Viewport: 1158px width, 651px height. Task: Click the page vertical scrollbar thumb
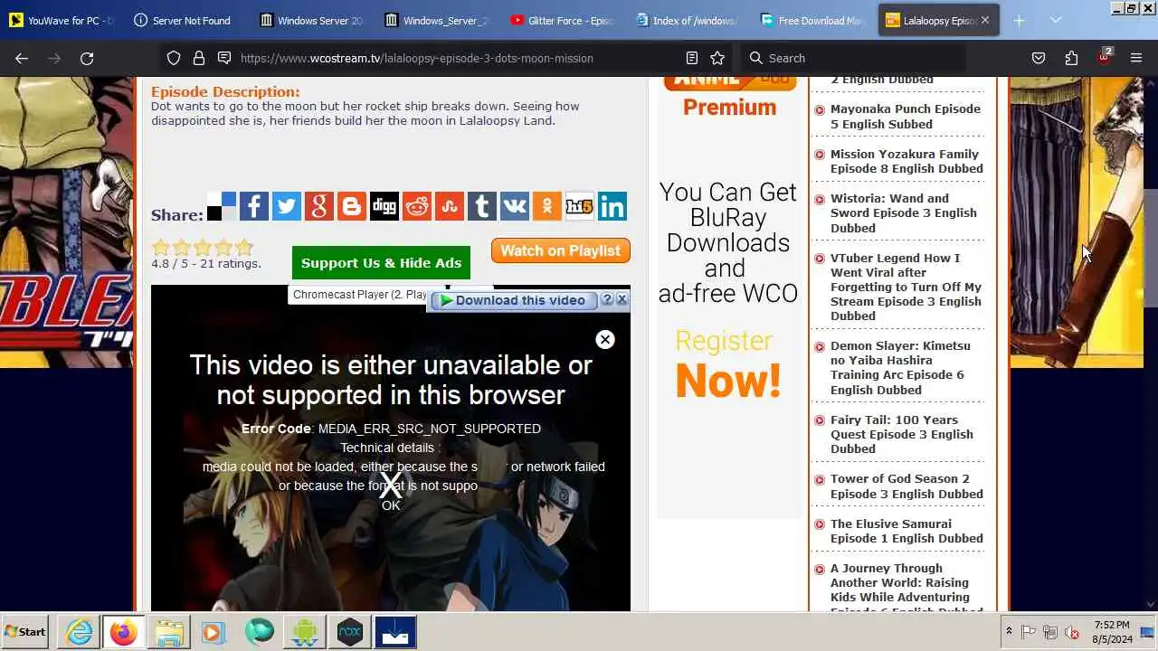pyautogui.click(x=1151, y=249)
